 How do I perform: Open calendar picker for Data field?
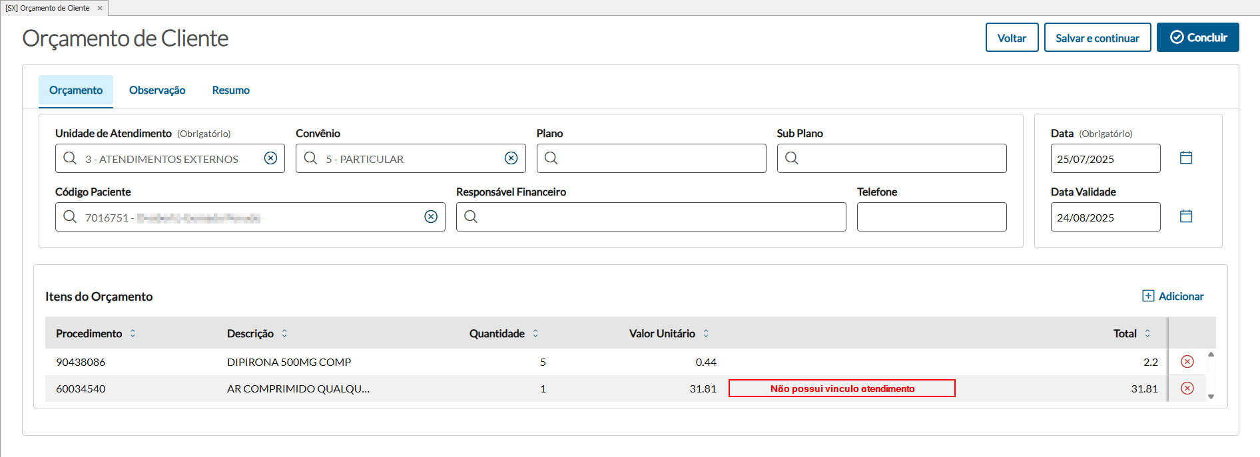coord(1186,158)
